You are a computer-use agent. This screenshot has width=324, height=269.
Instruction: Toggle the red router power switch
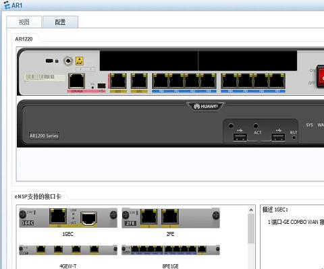[x=321, y=76]
